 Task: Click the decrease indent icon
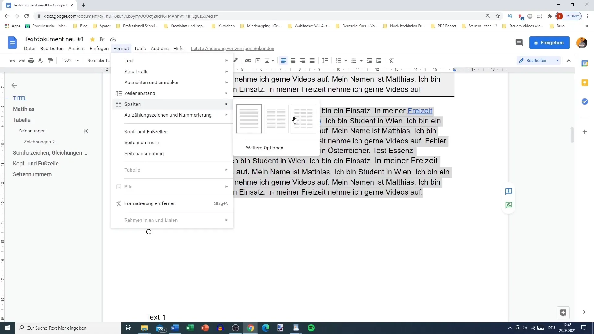(370, 60)
